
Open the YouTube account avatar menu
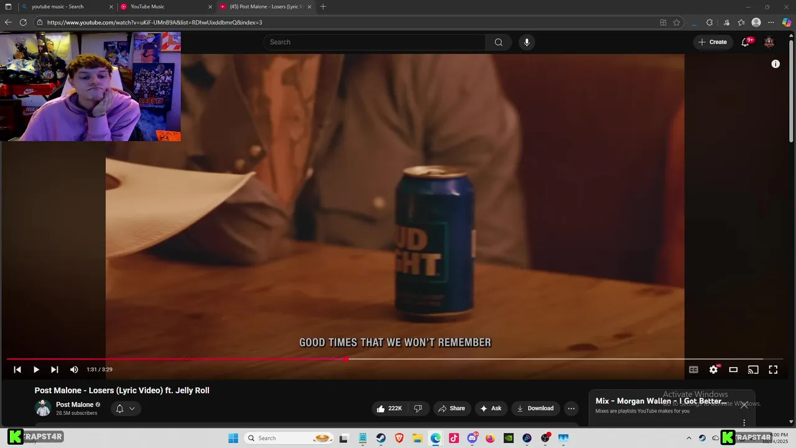click(769, 42)
